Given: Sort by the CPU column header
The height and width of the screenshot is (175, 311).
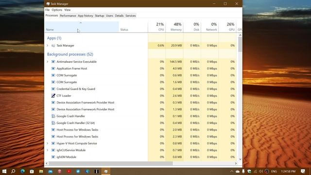Looking at the screenshot, I should tap(156, 27).
